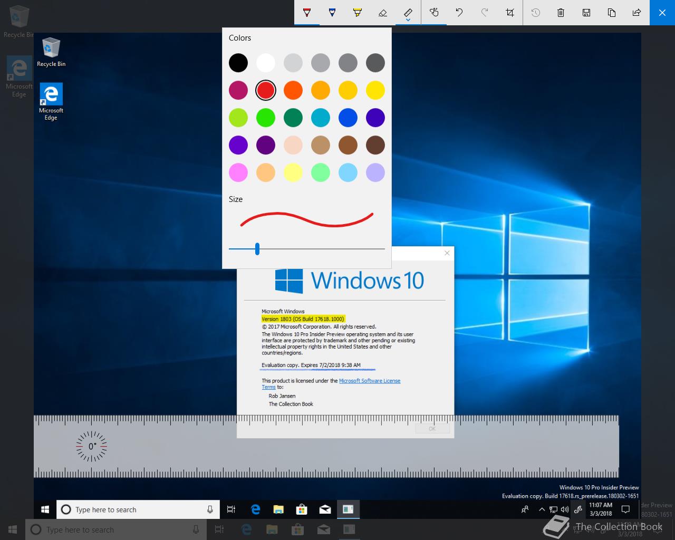Open Microsoft Store from the captured taskbar
The image size is (675, 540).
click(302, 509)
